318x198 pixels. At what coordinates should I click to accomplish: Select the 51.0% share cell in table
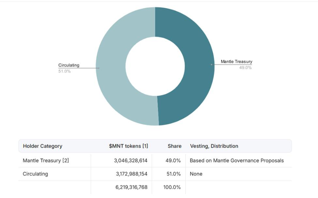pos(173,174)
